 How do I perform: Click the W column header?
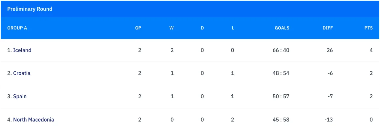tap(171, 28)
